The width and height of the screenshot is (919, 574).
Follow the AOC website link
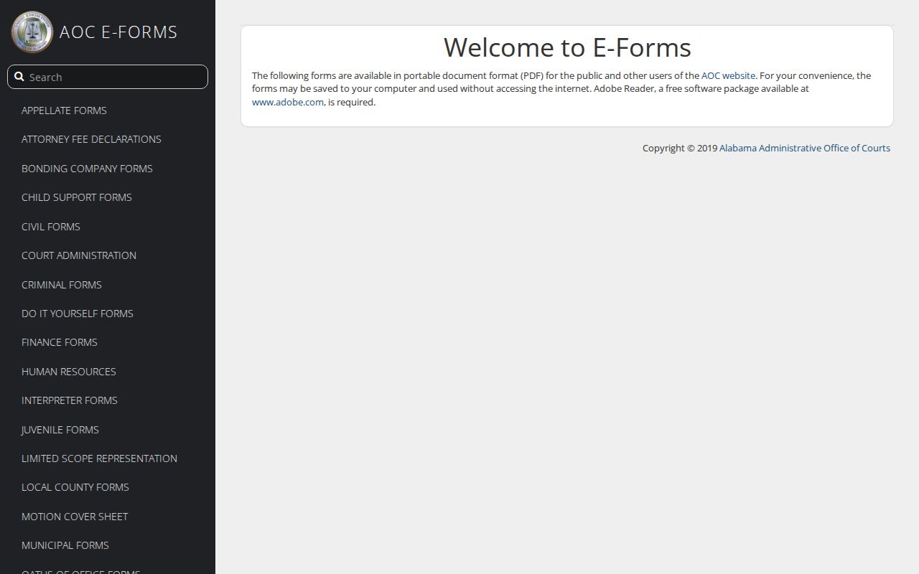(728, 75)
